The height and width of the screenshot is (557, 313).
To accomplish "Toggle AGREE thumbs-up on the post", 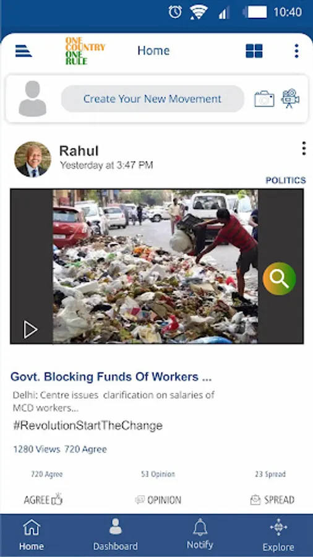I will [x=43, y=499].
